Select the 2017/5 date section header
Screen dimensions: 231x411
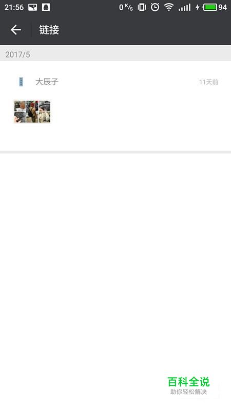click(115, 54)
